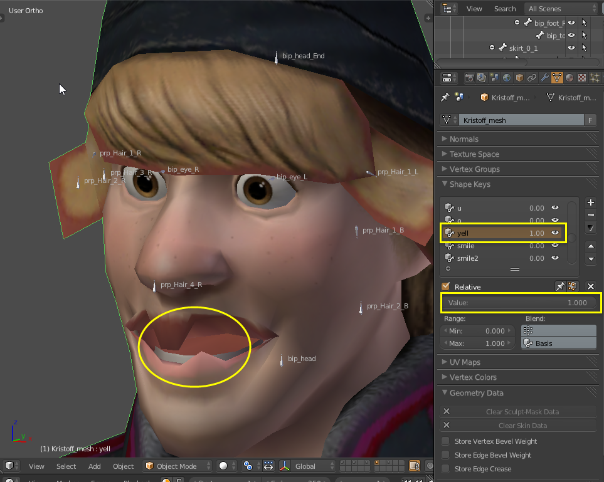This screenshot has height=482, width=604.
Task: Toggle shape key edit mode icon
Action: (x=573, y=286)
